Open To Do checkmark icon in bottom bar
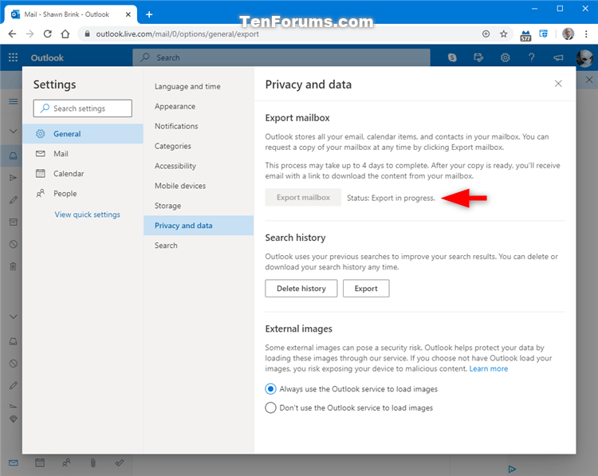This screenshot has width=598, height=476. coord(120,463)
